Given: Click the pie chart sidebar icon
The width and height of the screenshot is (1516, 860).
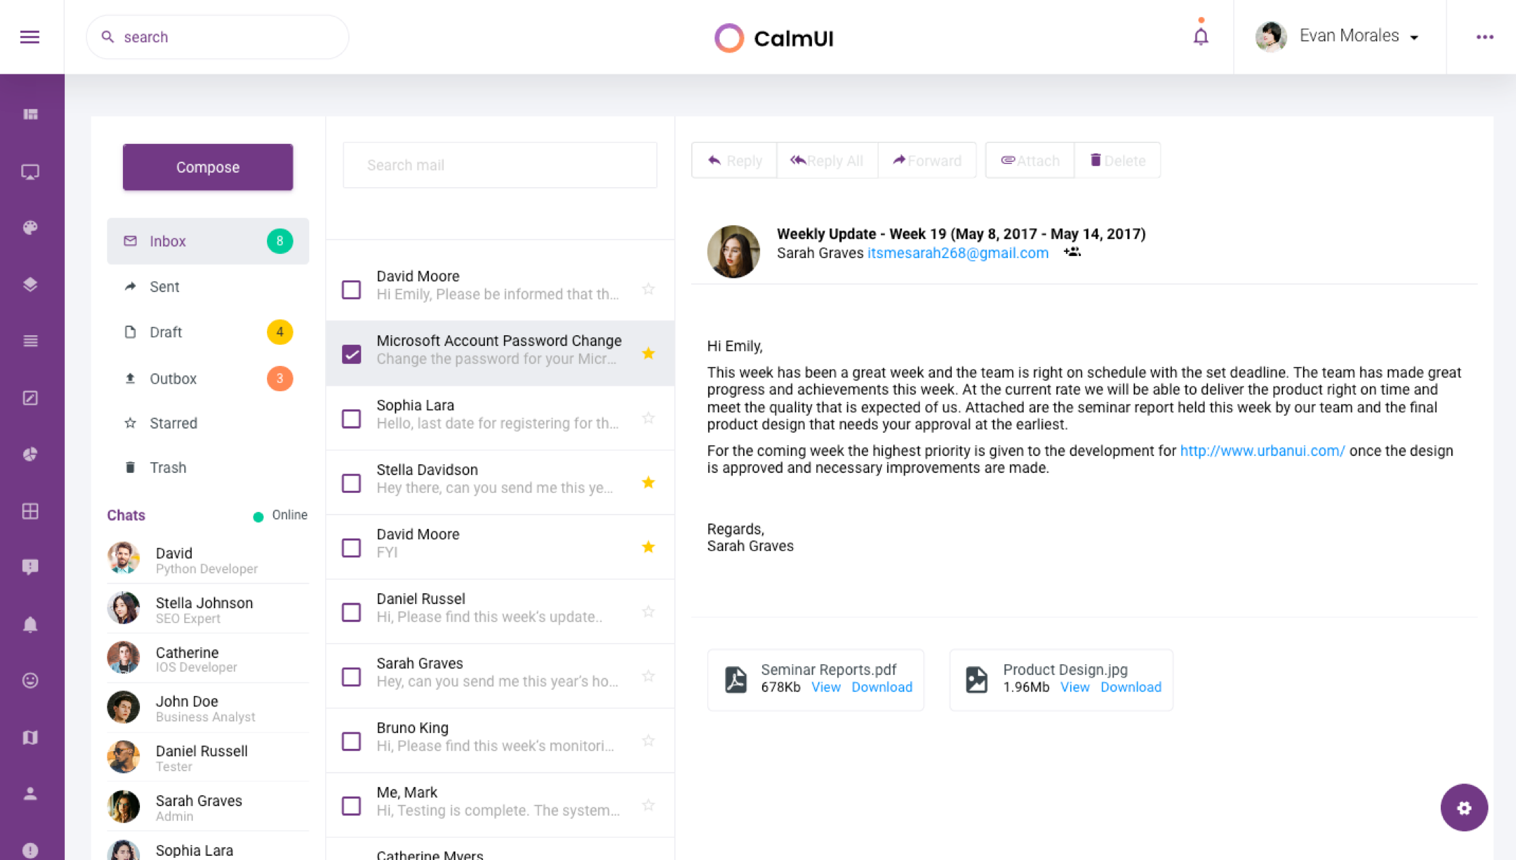Looking at the screenshot, I should [x=30, y=455].
